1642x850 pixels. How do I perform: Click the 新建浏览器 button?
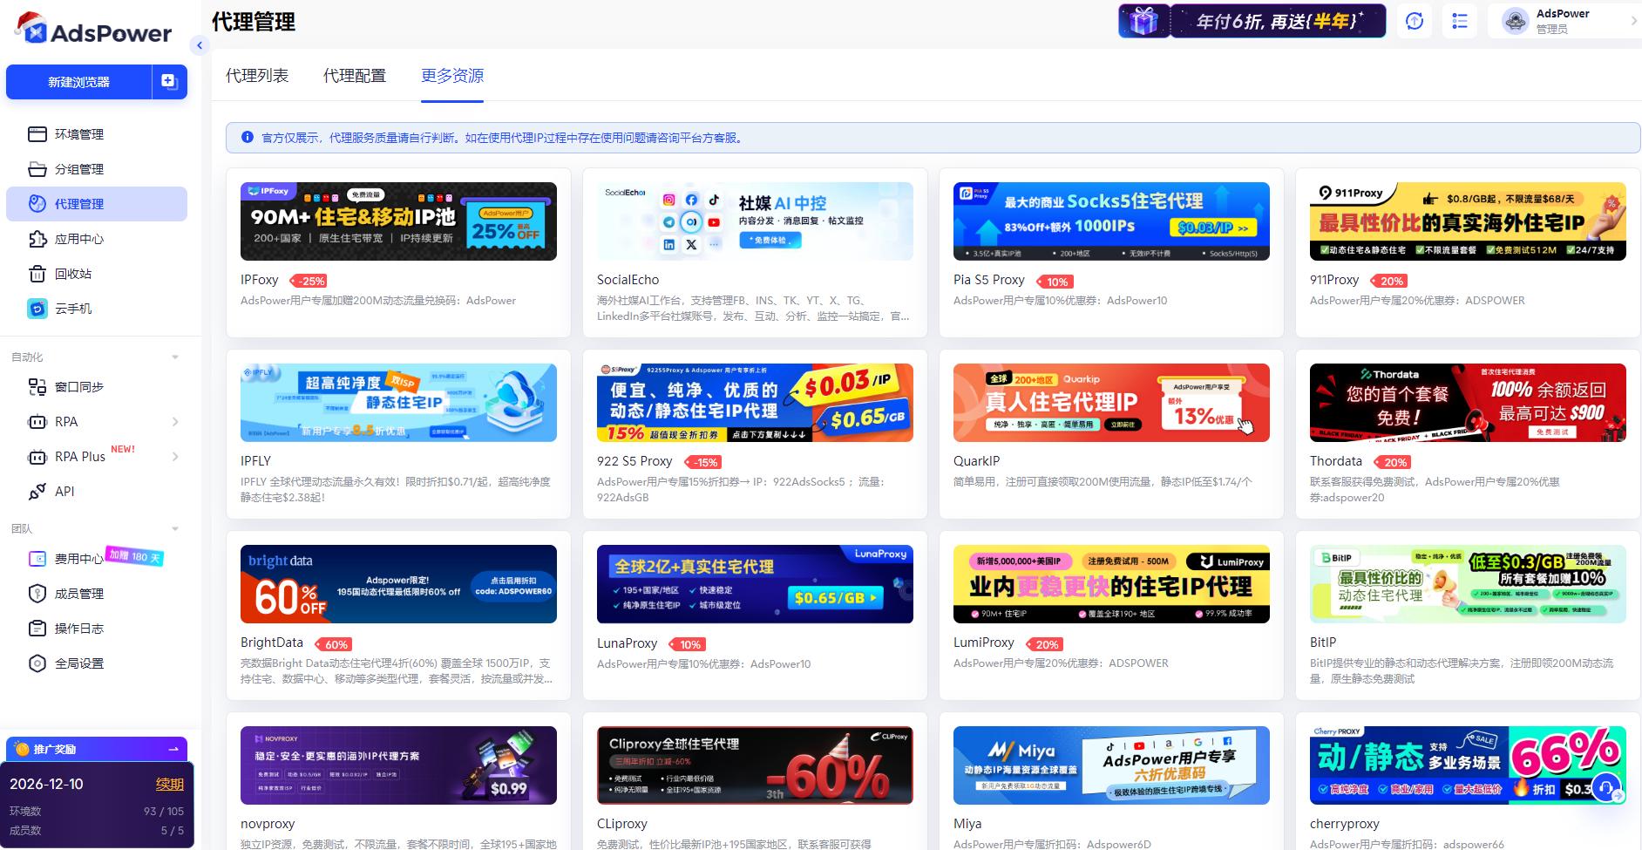[78, 81]
